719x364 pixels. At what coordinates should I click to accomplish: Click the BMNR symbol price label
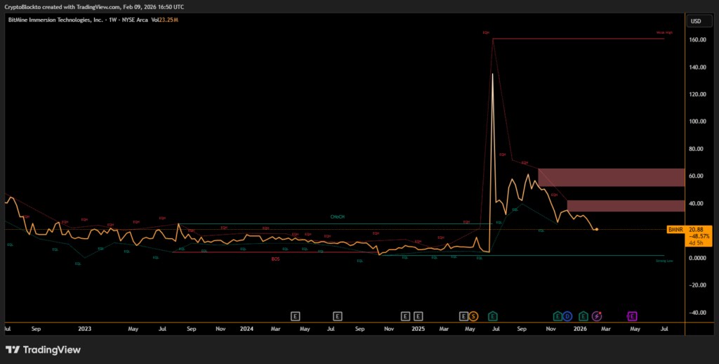[675, 229]
